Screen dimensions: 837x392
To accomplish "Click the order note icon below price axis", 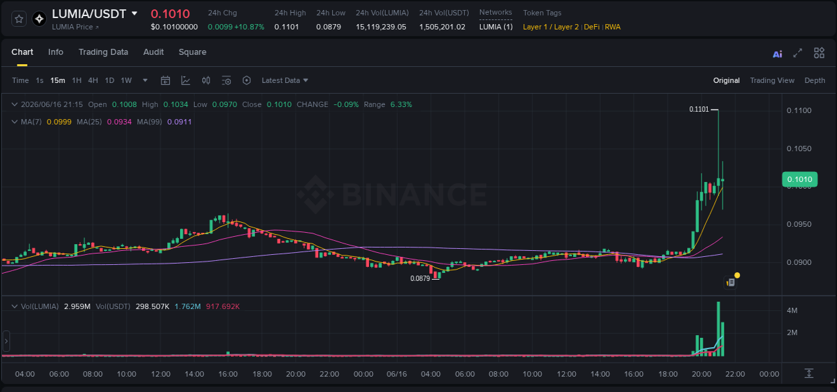I will point(731,282).
